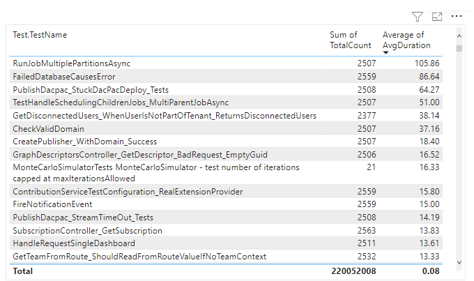Click the PublishDacpac_StuckDacPacDeploy_Tests row

pos(91,90)
